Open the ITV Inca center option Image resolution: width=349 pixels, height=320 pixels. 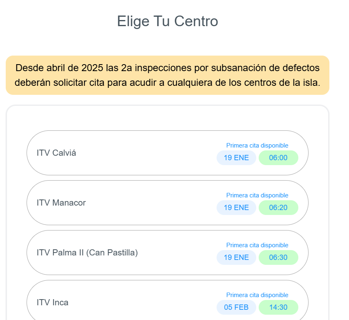click(53, 302)
